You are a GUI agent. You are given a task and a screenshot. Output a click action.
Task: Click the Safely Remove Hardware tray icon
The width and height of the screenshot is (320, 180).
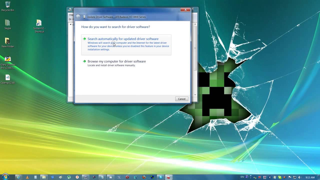click(x=255, y=177)
